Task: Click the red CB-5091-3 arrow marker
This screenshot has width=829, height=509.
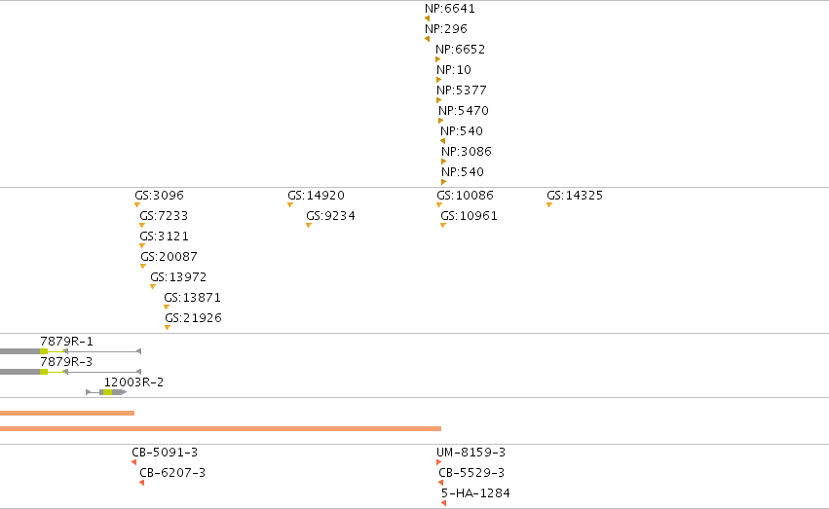Action: point(134,462)
